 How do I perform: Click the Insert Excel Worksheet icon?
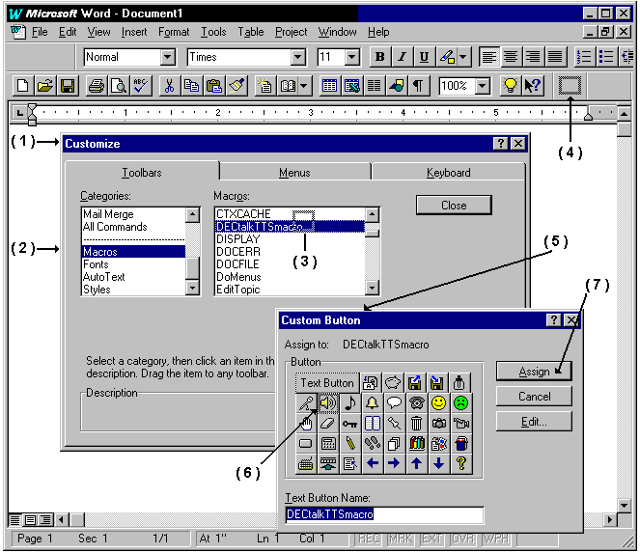pos(351,86)
